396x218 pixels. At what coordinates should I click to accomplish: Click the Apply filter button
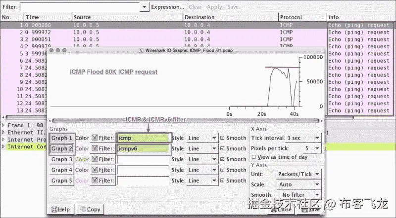pyautogui.click(x=214, y=7)
